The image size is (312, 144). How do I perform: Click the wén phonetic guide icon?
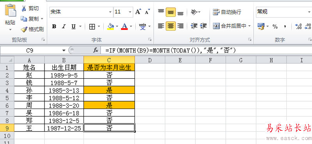tap(142, 26)
